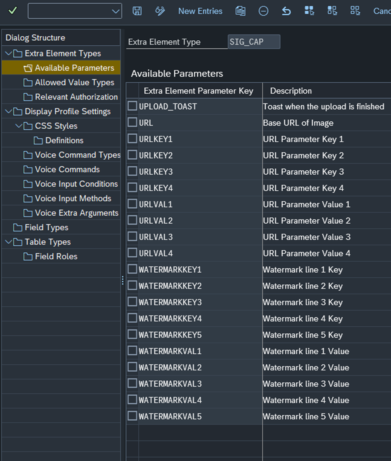Collapse the CSS Styles tree node
391x461 pixels.
pos(19,126)
